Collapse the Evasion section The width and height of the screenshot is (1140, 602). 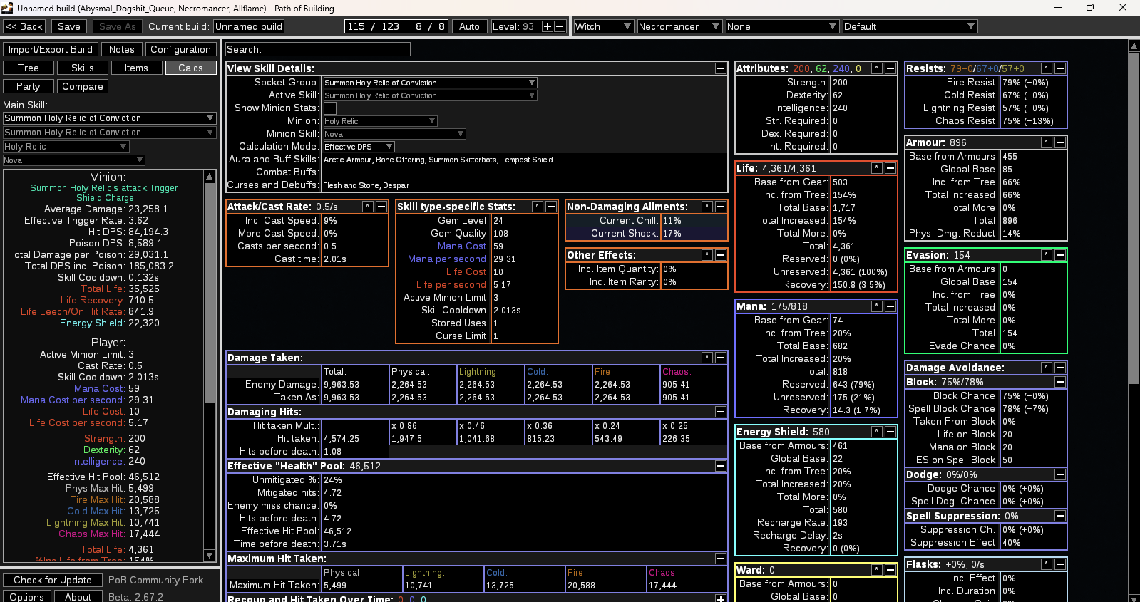1060,255
